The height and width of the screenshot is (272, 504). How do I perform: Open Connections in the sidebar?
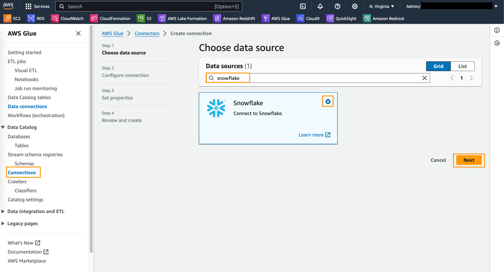point(22,173)
